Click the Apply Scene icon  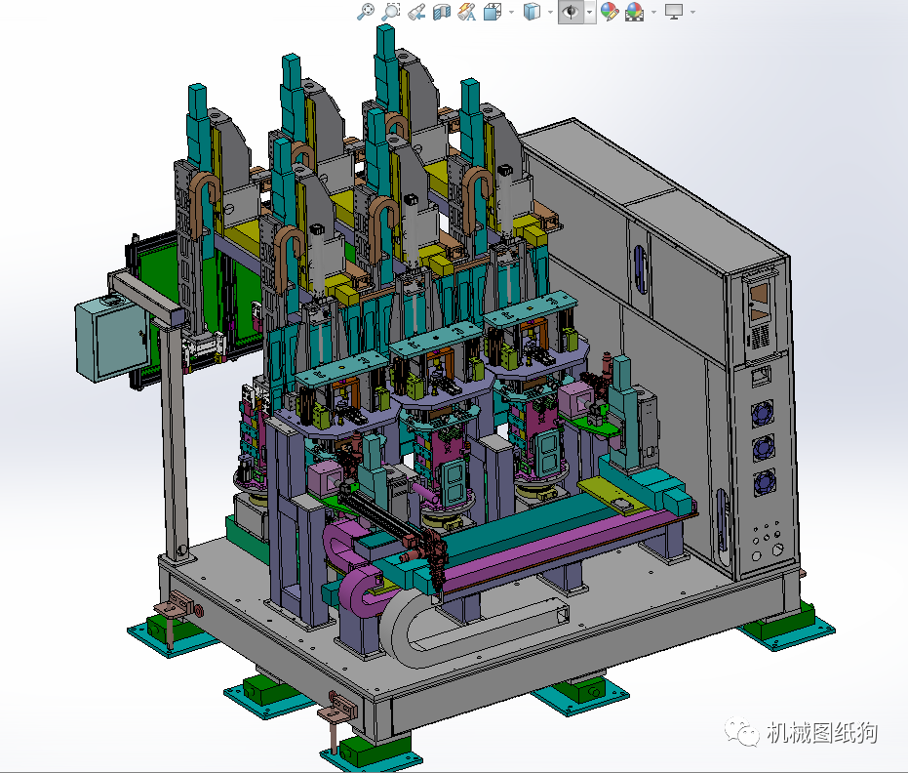(635, 12)
